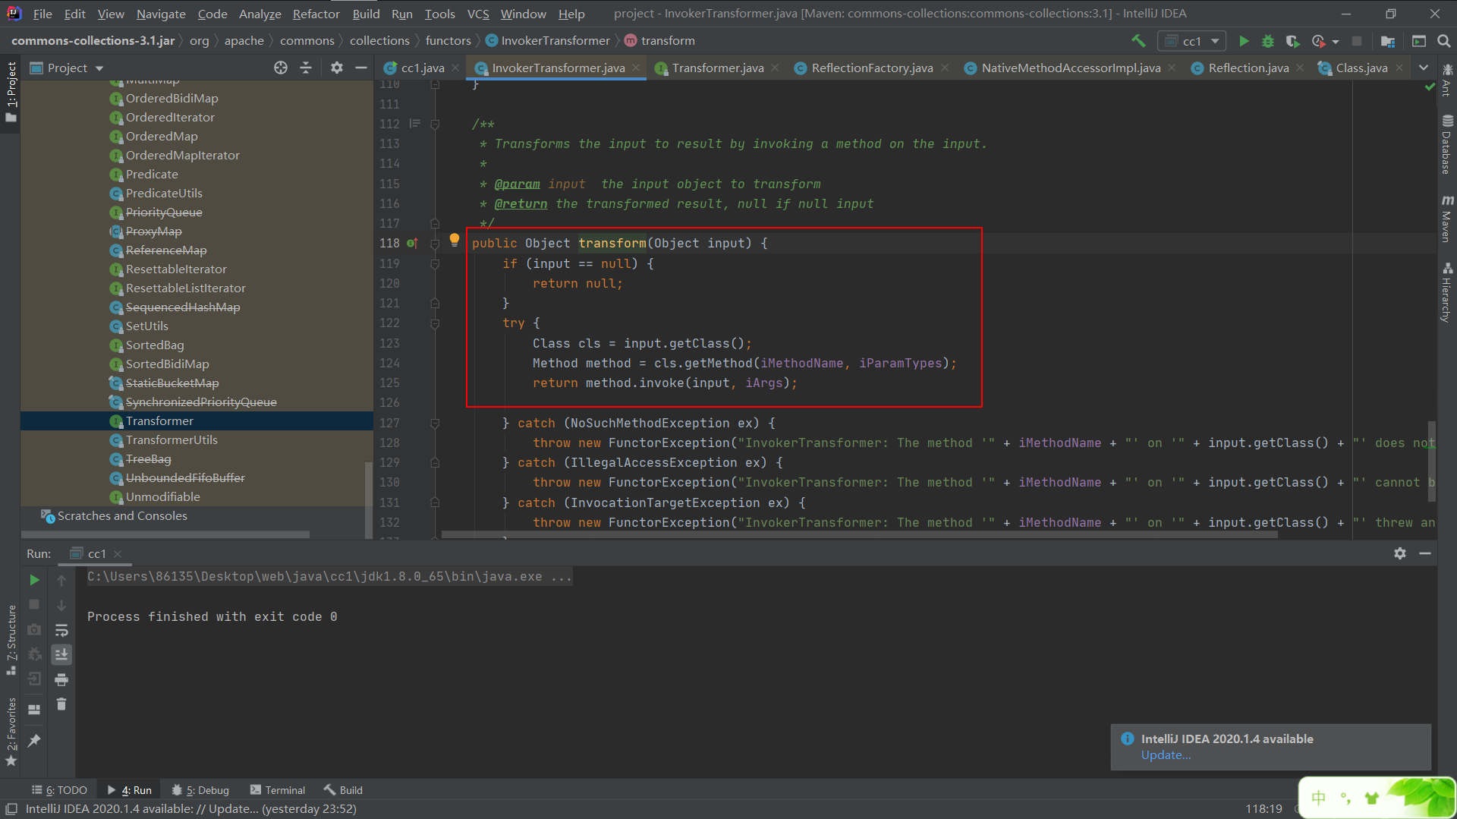Image resolution: width=1457 pixels, height=819 pixels.
Task: Click locate file crosshair in Project panel
Action: 281,68
